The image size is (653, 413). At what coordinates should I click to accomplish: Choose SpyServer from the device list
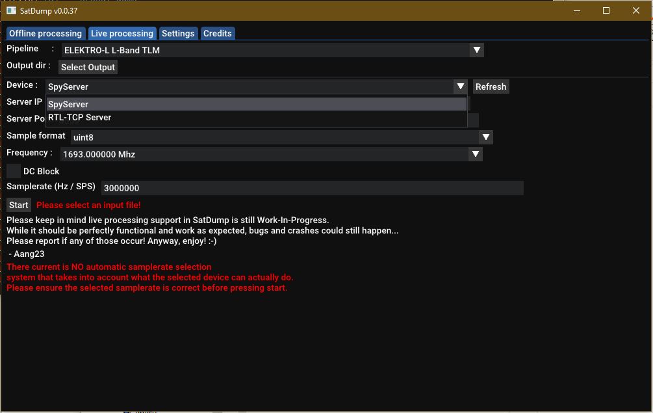257,104
